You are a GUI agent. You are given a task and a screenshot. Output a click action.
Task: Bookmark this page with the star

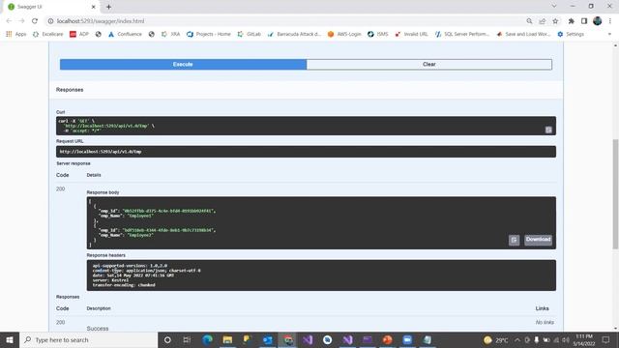(x=555, y=21)
